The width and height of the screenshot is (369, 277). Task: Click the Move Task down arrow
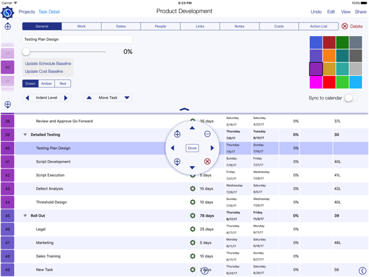point(127,98)
